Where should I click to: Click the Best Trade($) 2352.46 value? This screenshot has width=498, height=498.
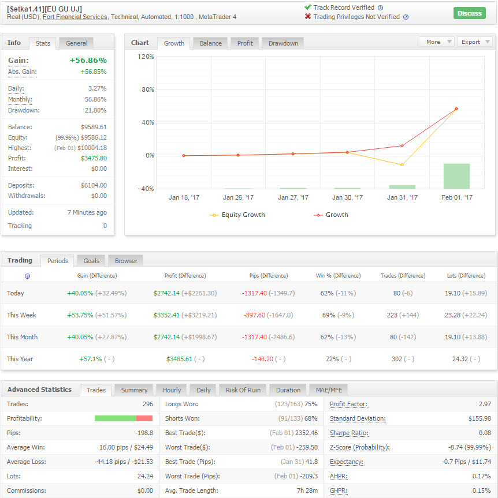pyautogui.click(x=306, y=433)
